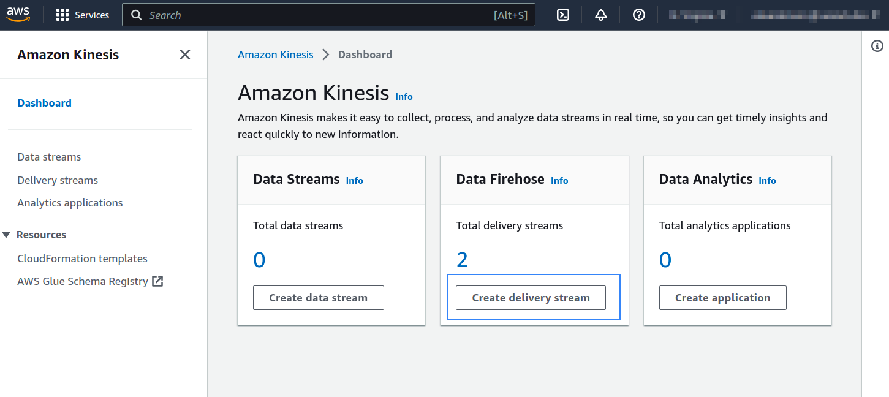This screenshot has width=889, height=397.
Task: Open the Info link for Data Streams
Action: pyautogui.click(x=354, y=181)
